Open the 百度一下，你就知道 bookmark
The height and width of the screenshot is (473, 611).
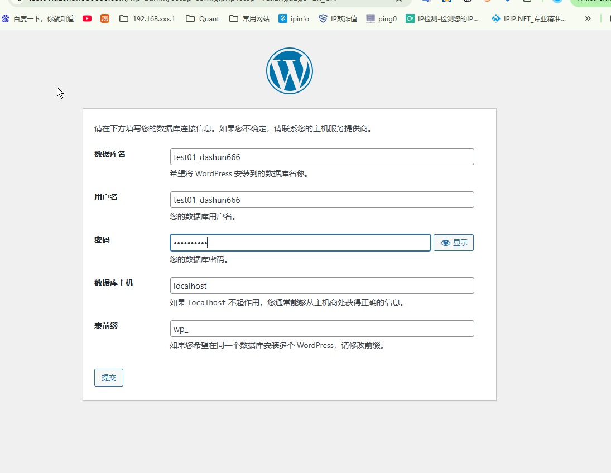pyautogui.click(x=38, y=19)
